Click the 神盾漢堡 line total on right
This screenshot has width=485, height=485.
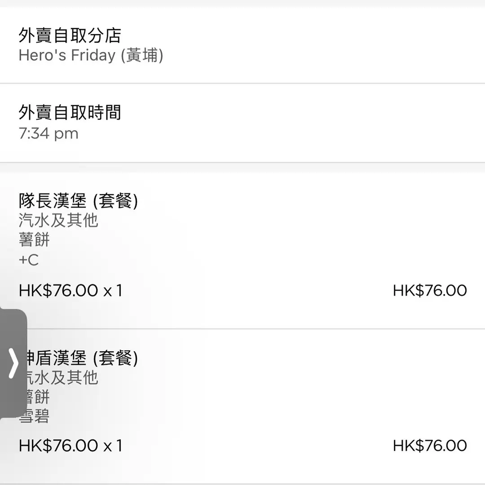430,445
